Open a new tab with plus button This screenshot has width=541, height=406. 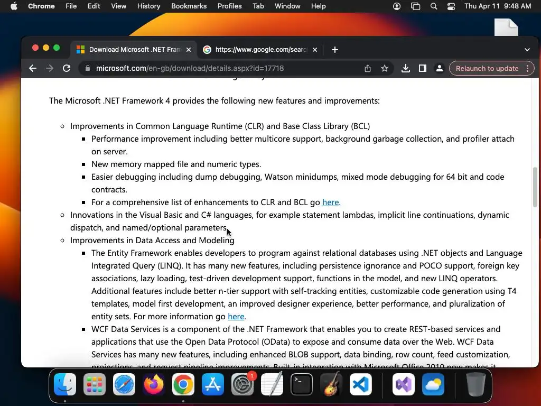pos(334,50)
